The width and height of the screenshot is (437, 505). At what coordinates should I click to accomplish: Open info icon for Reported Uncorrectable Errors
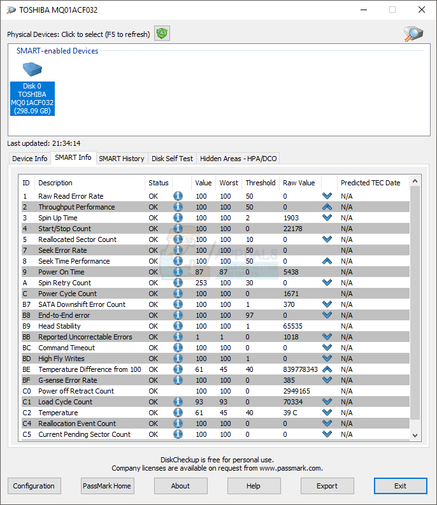point(178,337)
